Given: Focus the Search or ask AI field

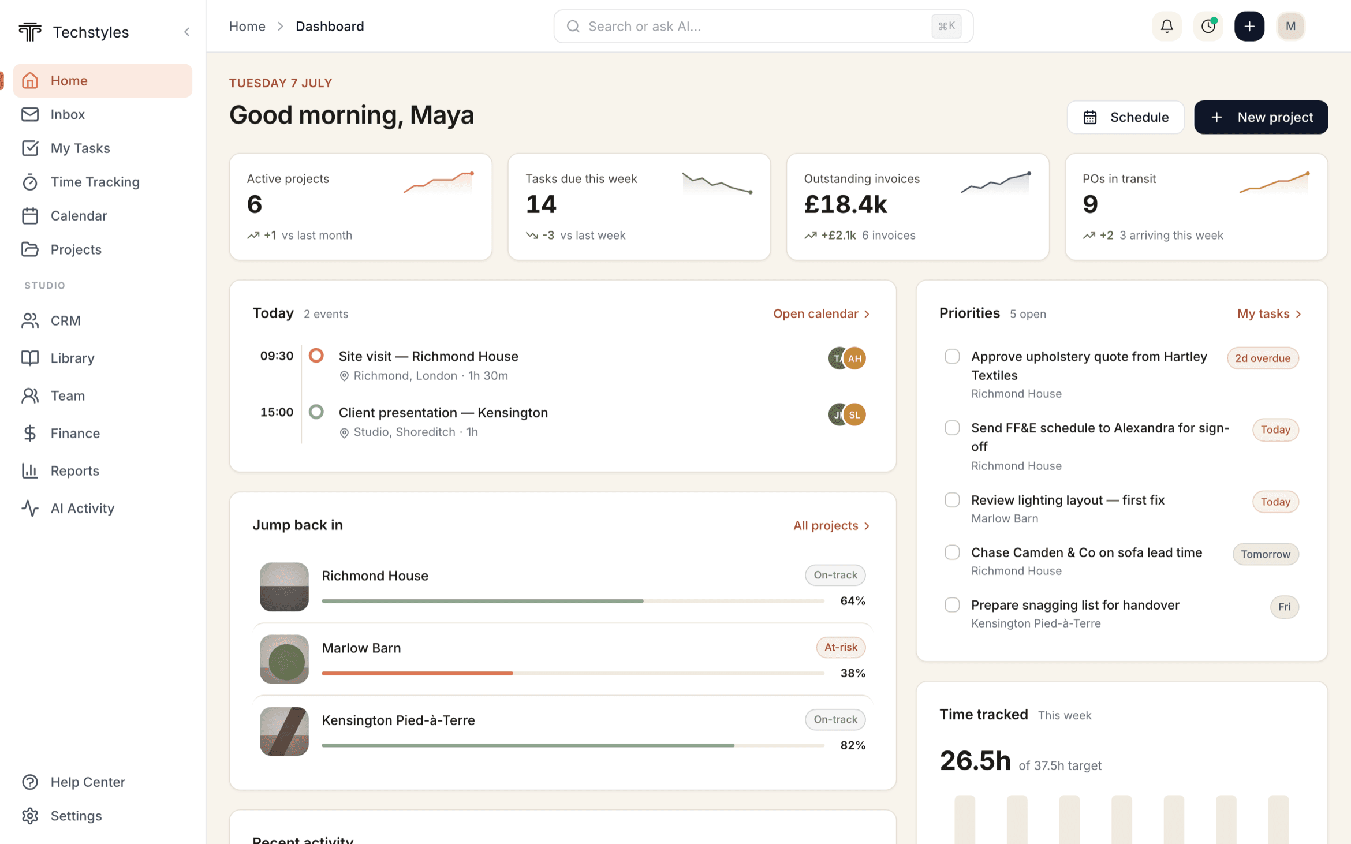Looking at the screenshot, I should 763,26.
